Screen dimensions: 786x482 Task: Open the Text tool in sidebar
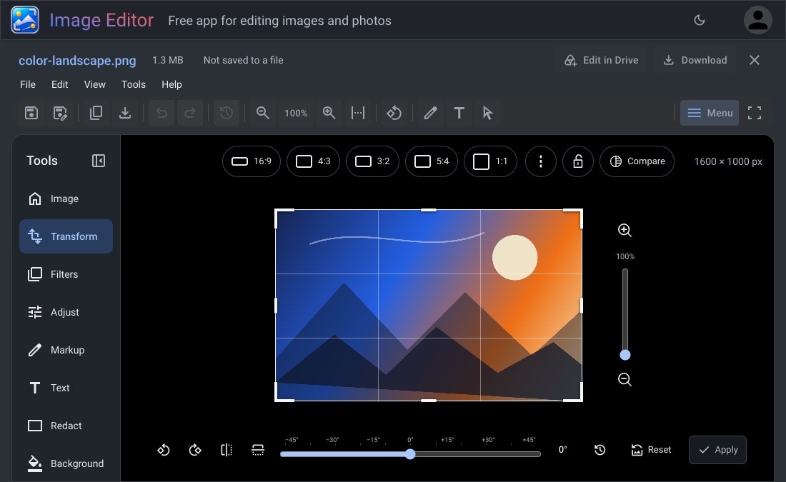pyautogui.click(x=66, y=388)
